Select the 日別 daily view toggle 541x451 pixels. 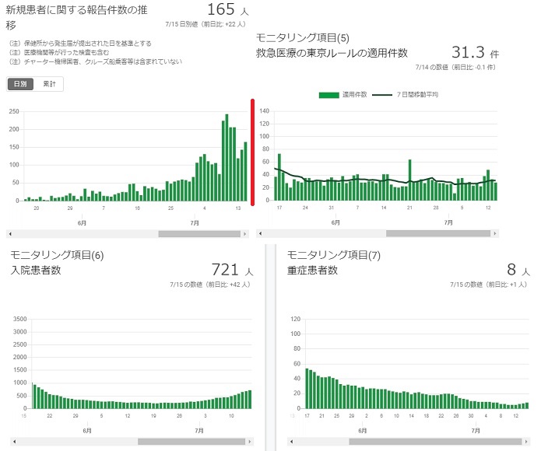click(x=21, y=84)
